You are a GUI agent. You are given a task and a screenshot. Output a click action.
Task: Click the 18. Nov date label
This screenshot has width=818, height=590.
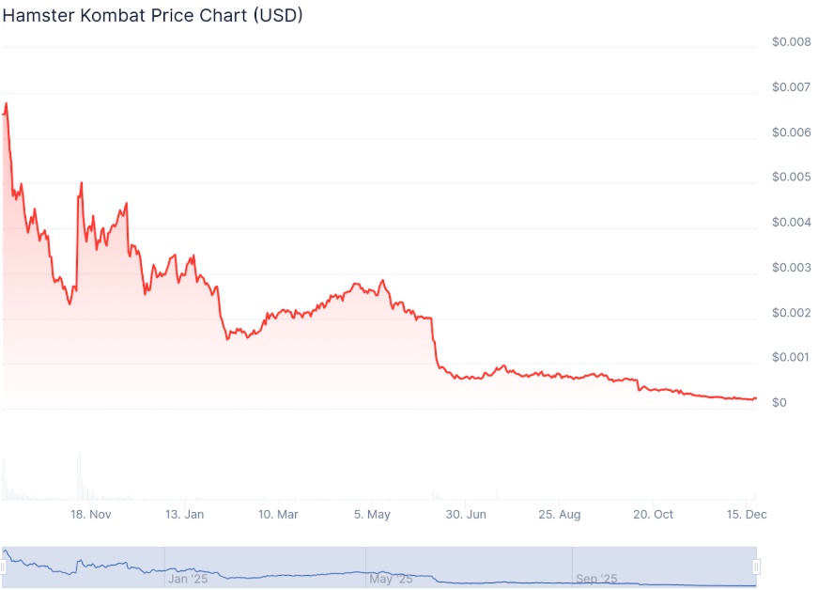(x=91, y=514)
